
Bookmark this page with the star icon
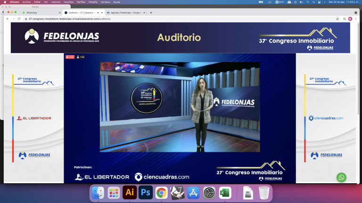tap(337, 19)
